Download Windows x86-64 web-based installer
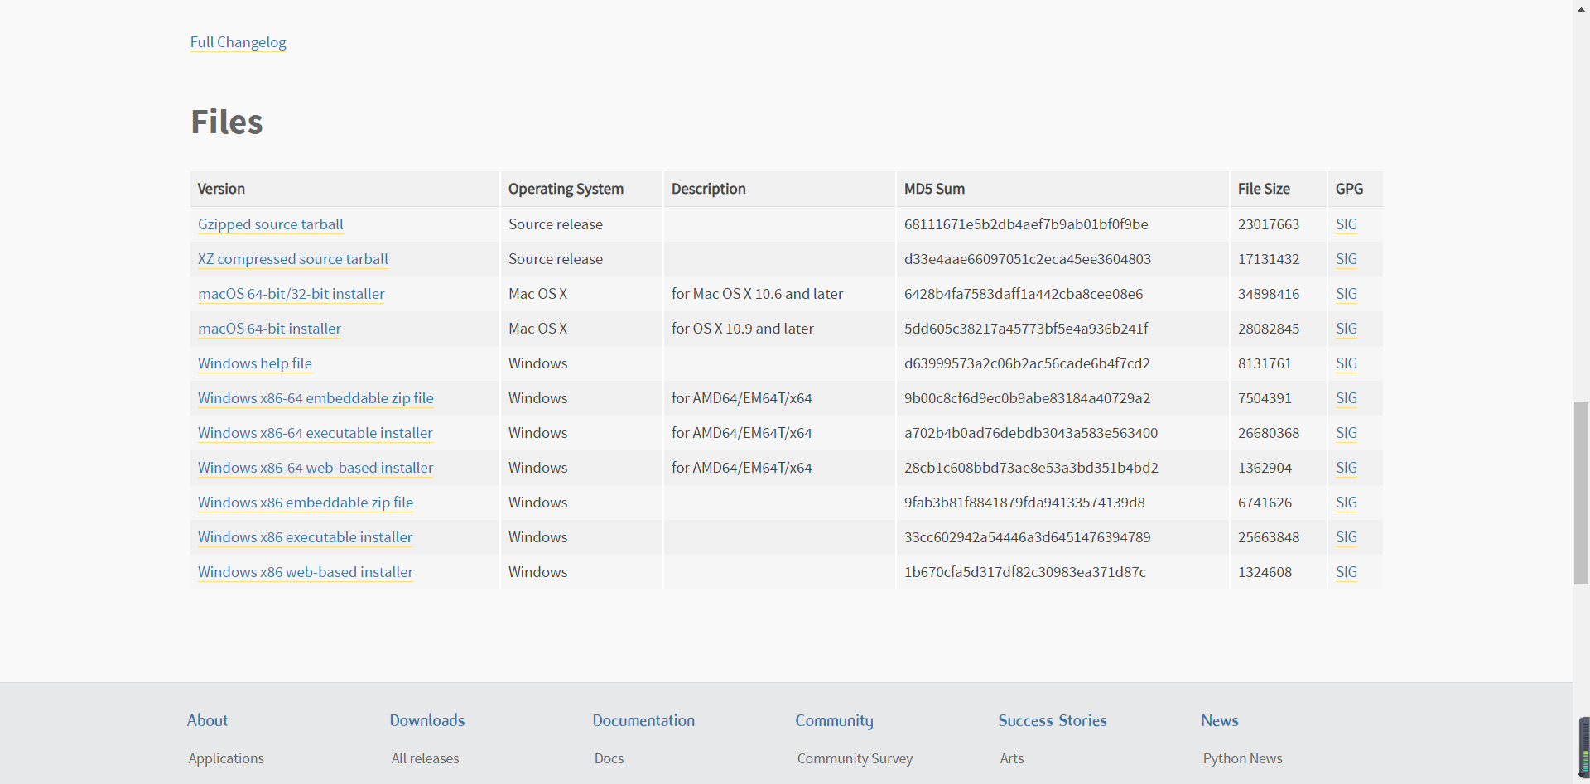This screenshot has width=1590, height=784. point(316,468)
